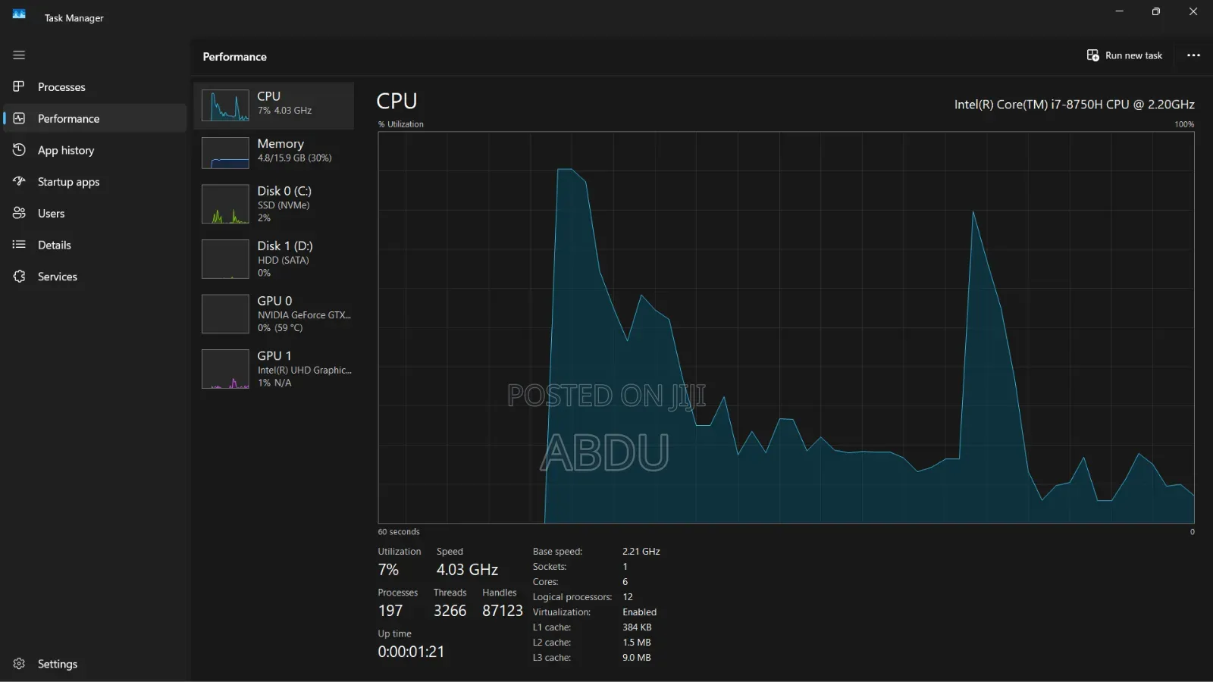Open the Startup apps page
Viewport: 1213px width, 682px height.
click(68, 182)
